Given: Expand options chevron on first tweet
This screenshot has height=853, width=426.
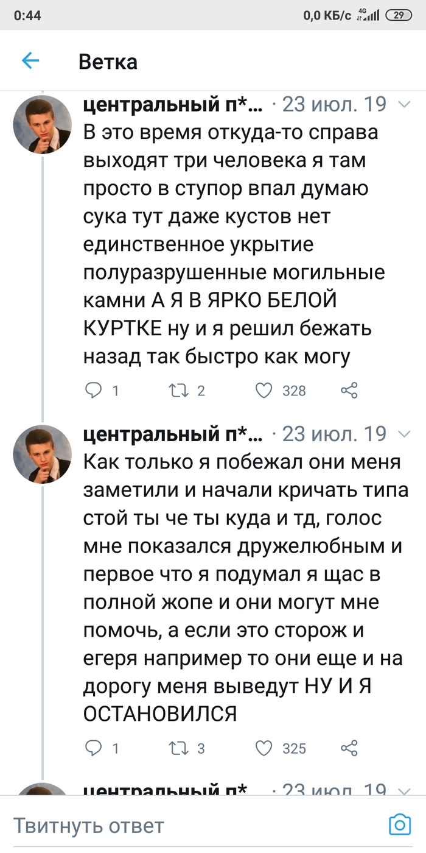Looking at the screenshot, I should click(x=403, y=105).
